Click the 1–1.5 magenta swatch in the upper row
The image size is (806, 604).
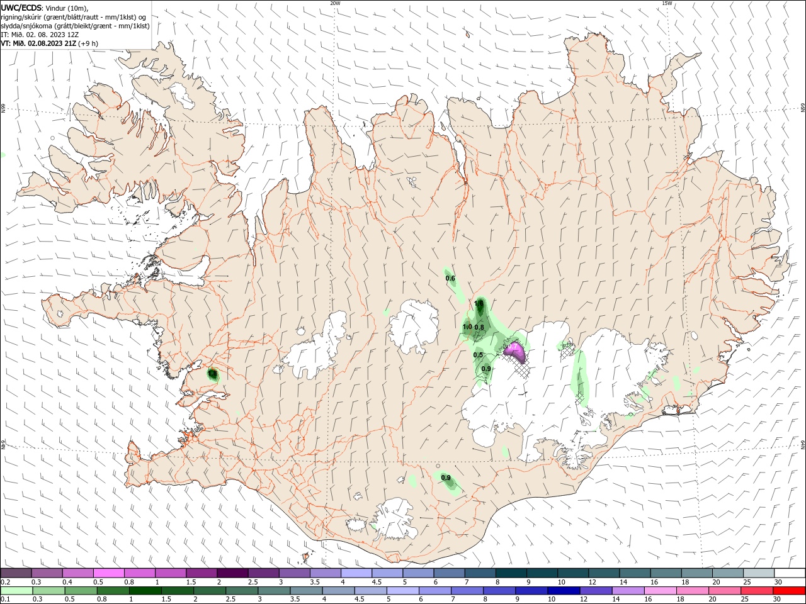170,573
